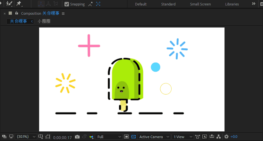Click the Composition 关你嘿事 panel title
This screenshot has height=141, width=263.
click(40, 13)
